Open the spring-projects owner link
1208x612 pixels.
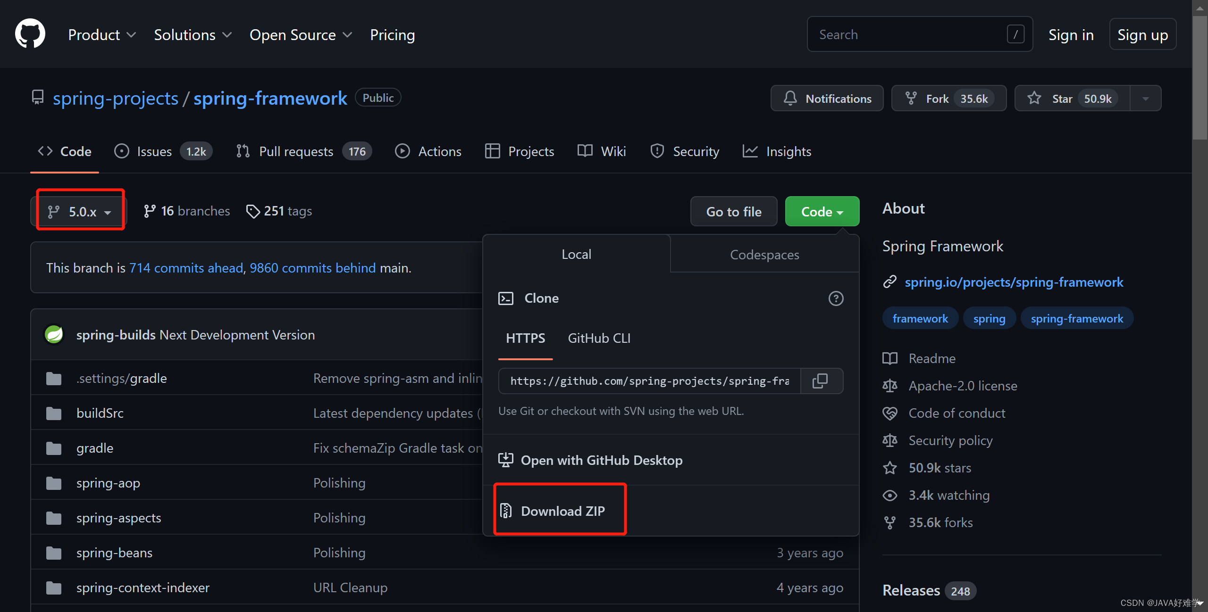tap(116, 98)
